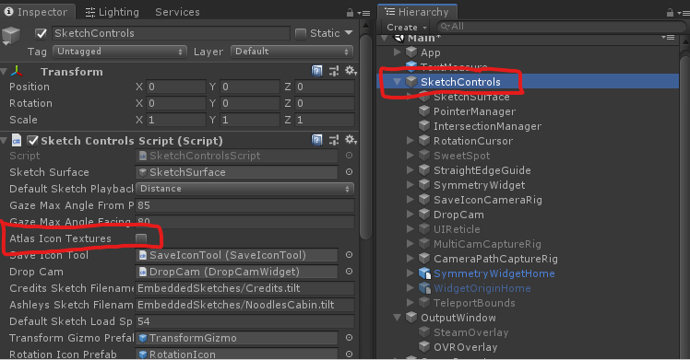This screenshot has width=690, height=360.
Task: Select IntersectionManager object
Action: pos(488,126)
